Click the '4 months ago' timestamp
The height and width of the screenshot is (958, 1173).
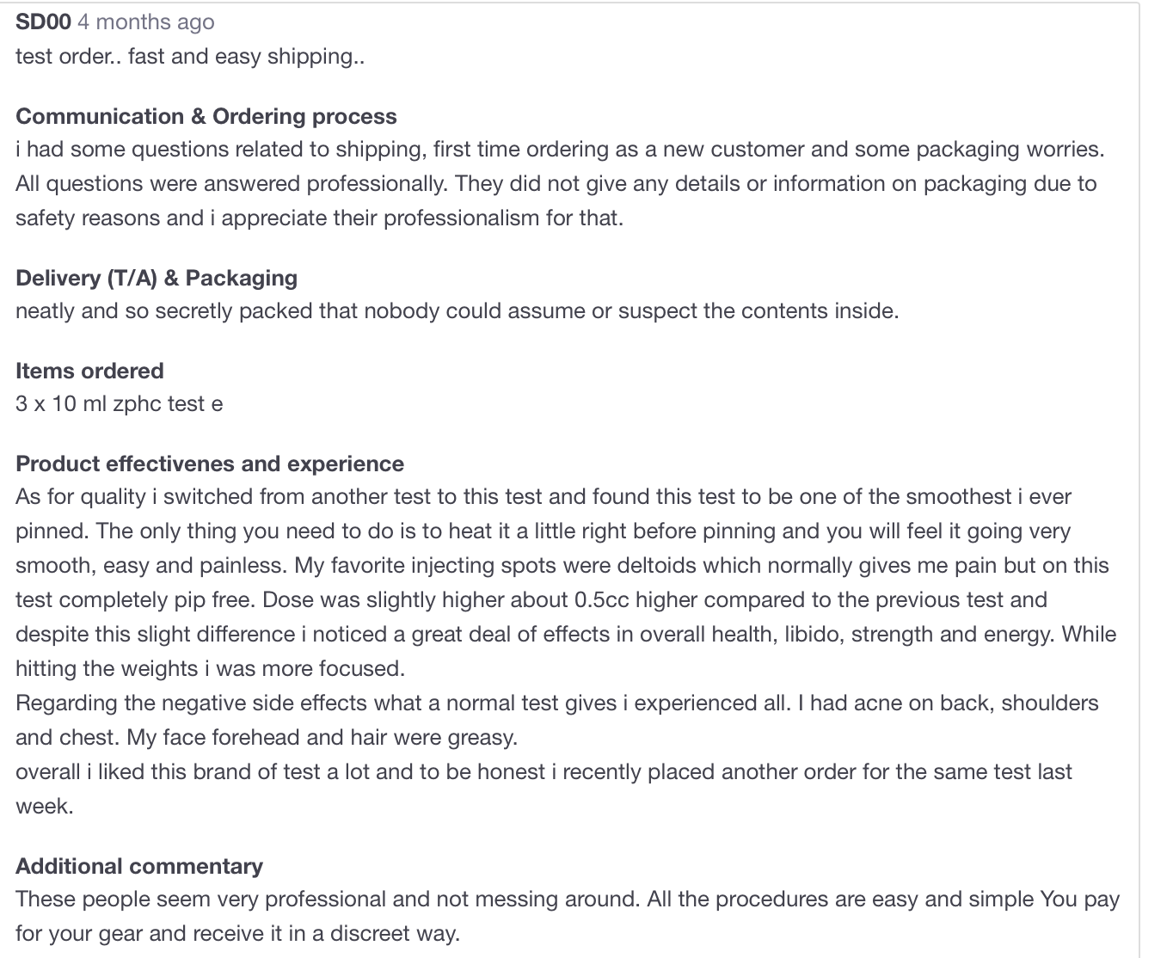(146, 22)
